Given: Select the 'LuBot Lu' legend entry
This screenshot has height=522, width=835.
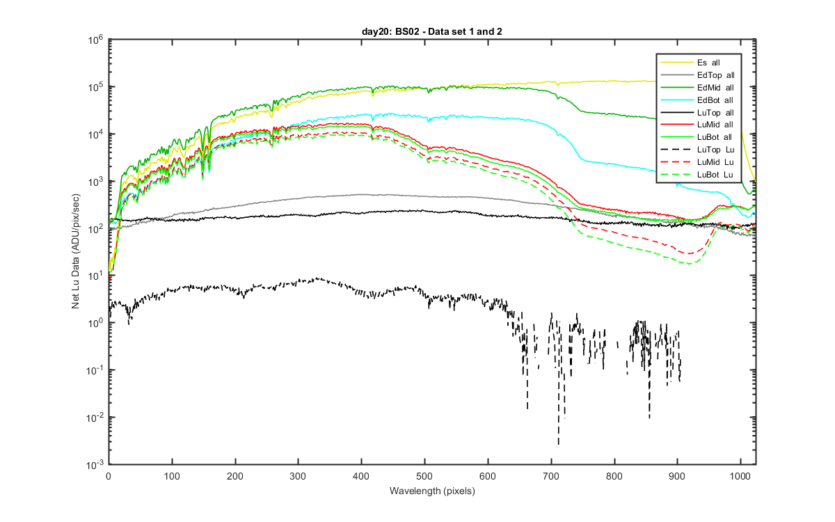Looking at the screenshot, I should [698, 175].
